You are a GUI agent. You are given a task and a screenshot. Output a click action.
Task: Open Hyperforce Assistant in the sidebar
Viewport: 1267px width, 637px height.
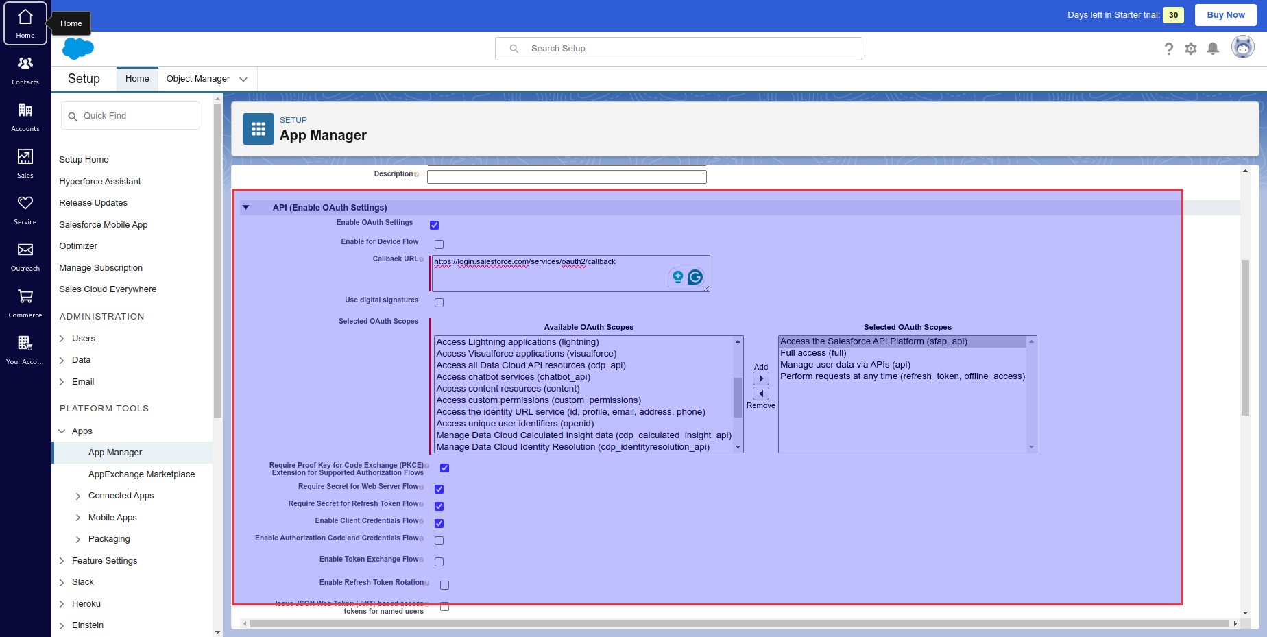[x=100, y=182]
